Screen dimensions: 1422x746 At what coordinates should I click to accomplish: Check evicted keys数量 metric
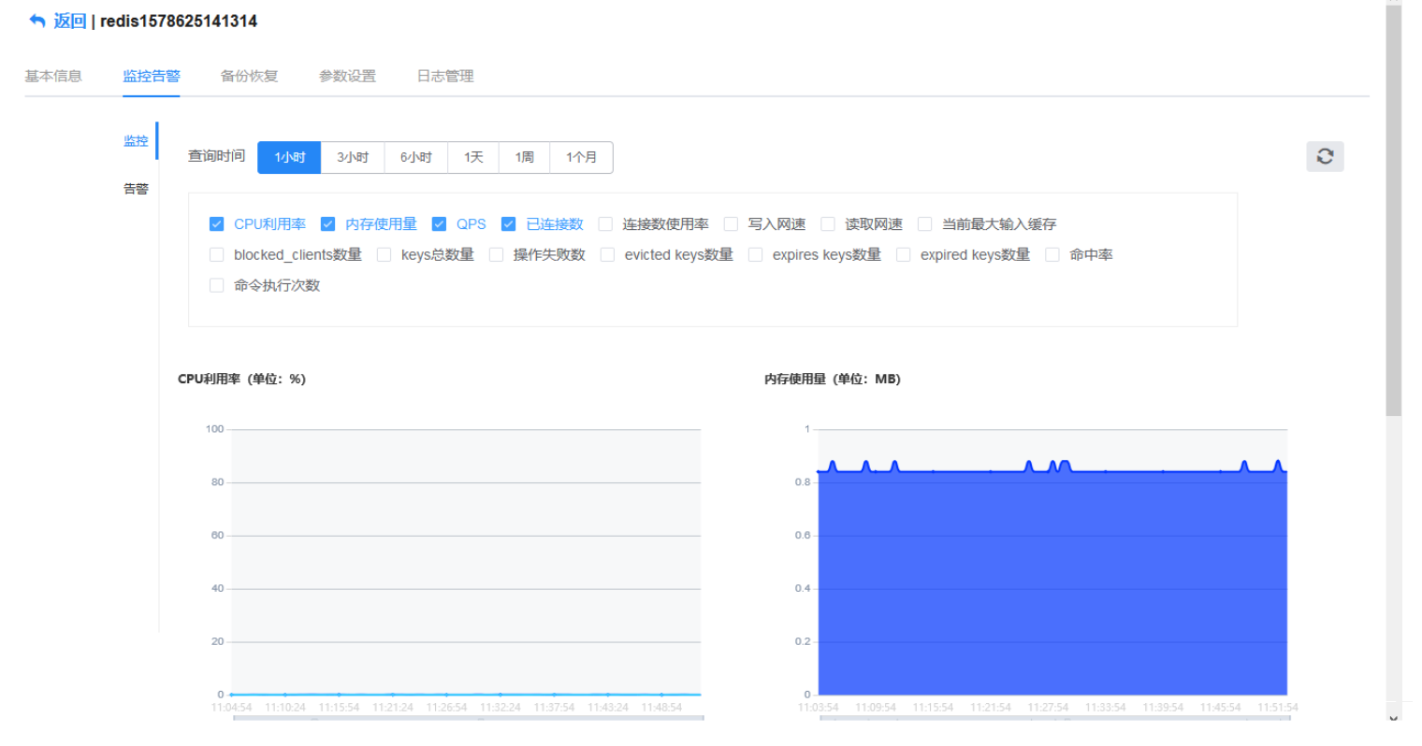click(607, 254)
